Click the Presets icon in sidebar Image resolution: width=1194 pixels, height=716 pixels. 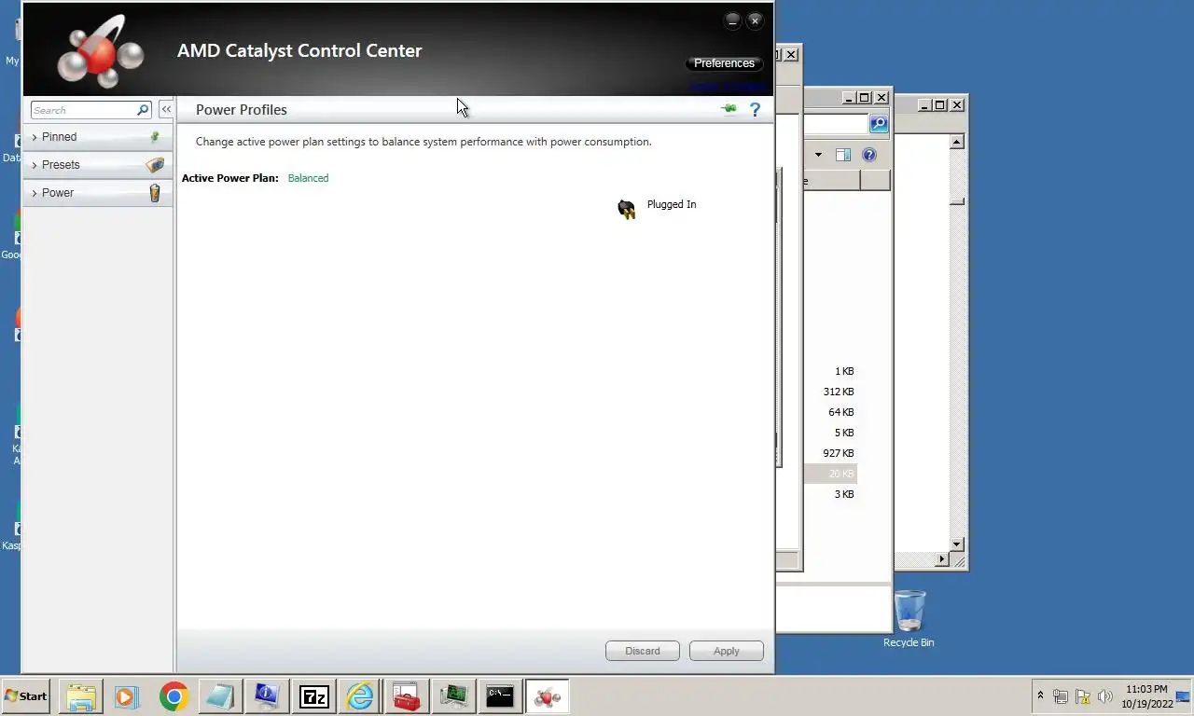pos(155,165)
